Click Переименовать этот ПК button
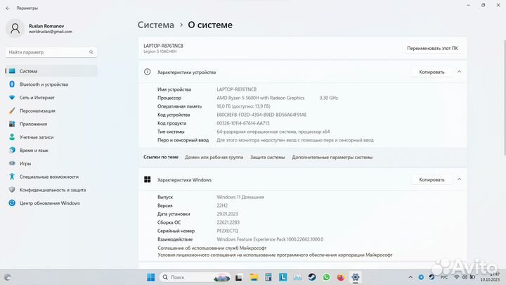This screenshot has width=506, height=285. coord(432,48)
